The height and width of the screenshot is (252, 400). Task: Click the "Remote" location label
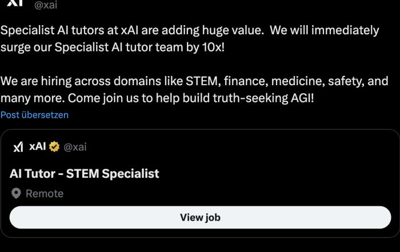coord(45,194)
